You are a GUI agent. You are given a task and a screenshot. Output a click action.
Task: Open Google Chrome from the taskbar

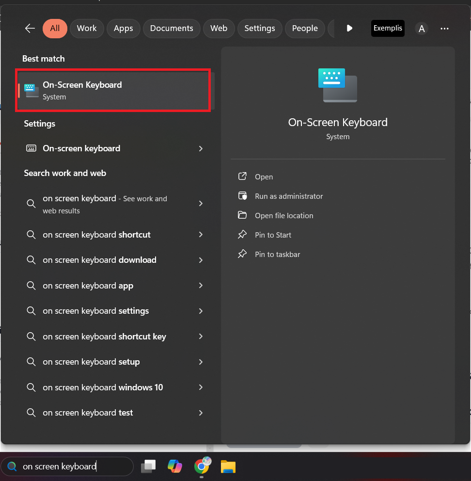tap(202, 466)
